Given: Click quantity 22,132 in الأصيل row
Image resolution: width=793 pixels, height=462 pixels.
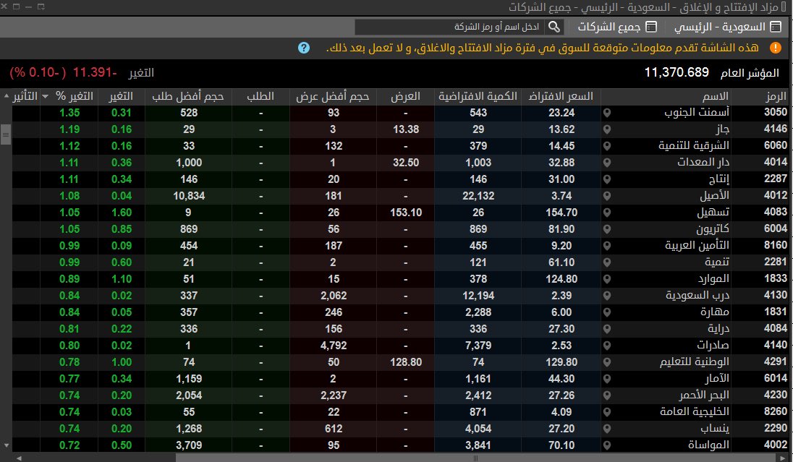Looking at the screenshot, I should pyautogui.click(x=478, y=196).
